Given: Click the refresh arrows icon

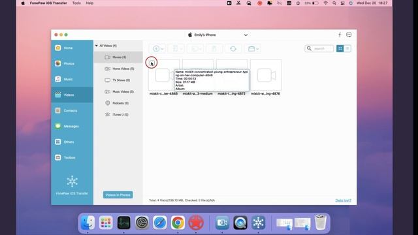Looking at the screenshot, I should tap(233, 49).
